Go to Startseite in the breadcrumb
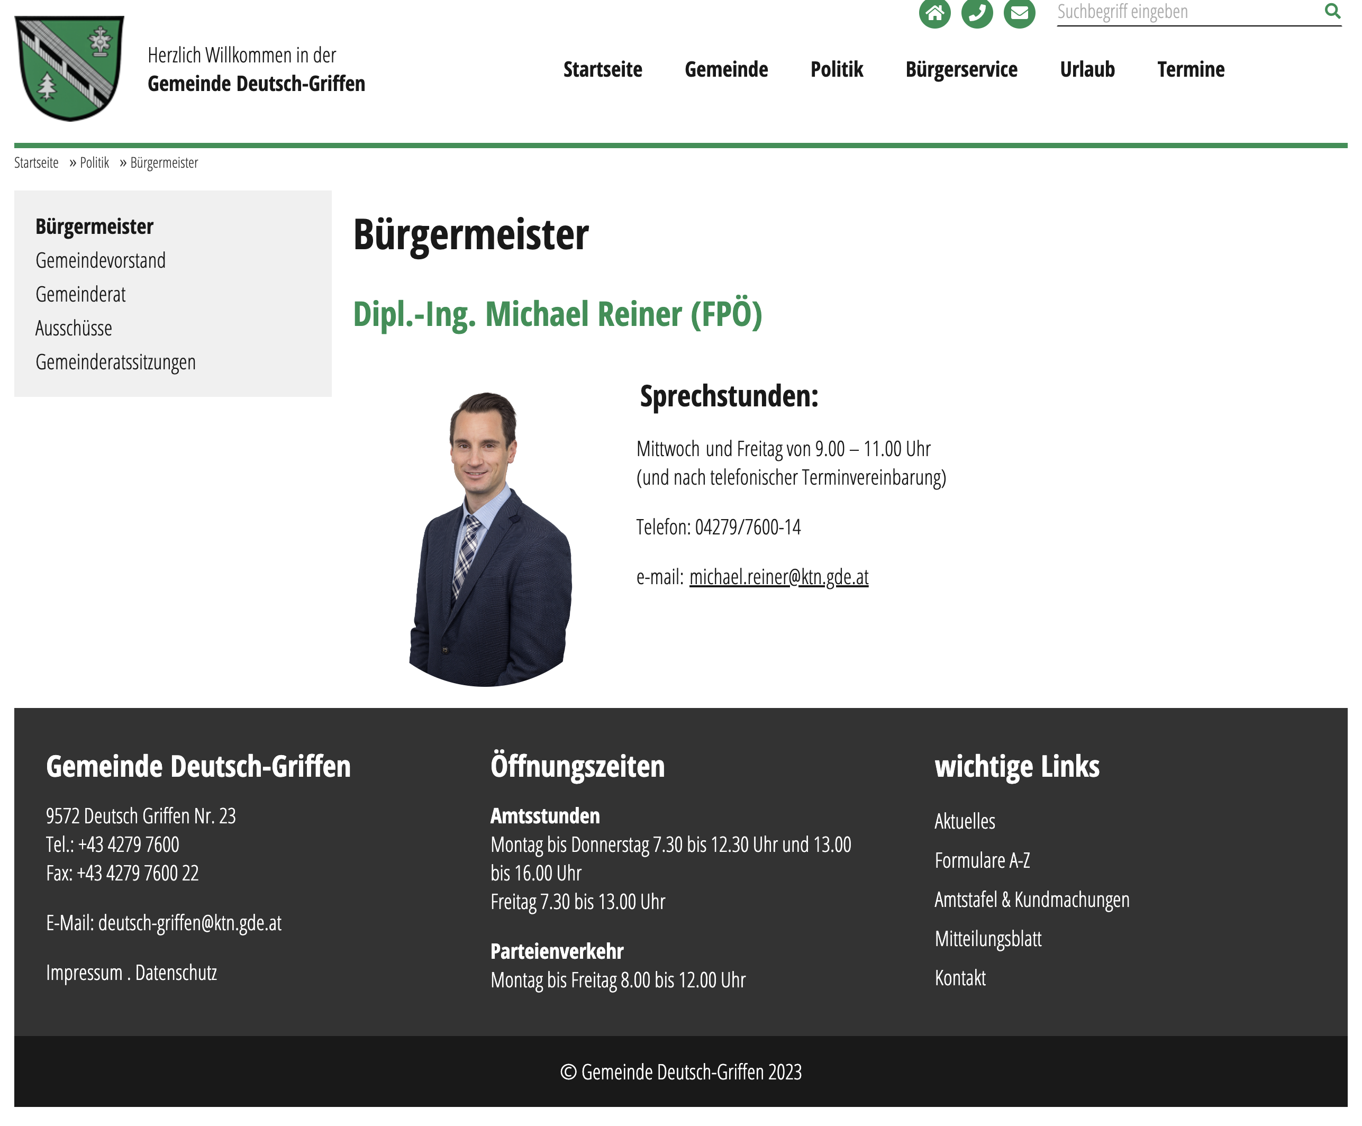This screenshot has height=1126, width=1362. coord(37,163)
